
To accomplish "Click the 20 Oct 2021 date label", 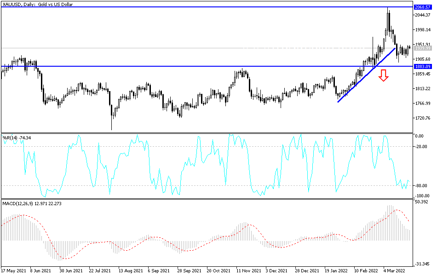I will coord(219,270).
